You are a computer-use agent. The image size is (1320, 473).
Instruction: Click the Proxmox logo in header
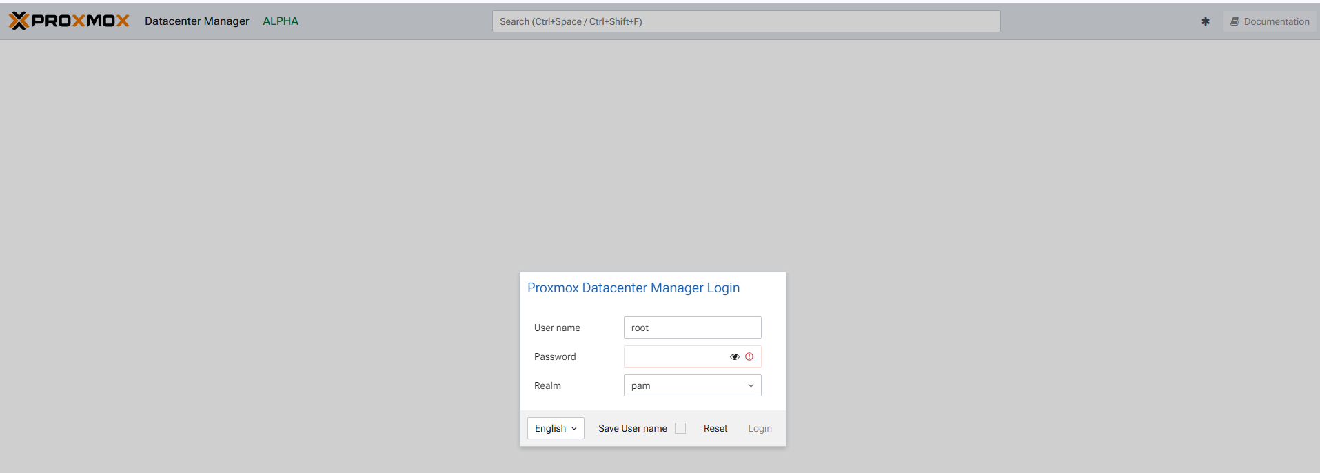[x=69, y=21]
